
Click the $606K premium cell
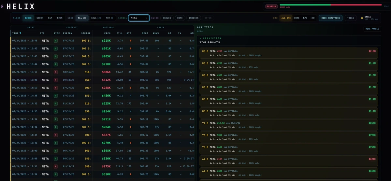(106, 72)
